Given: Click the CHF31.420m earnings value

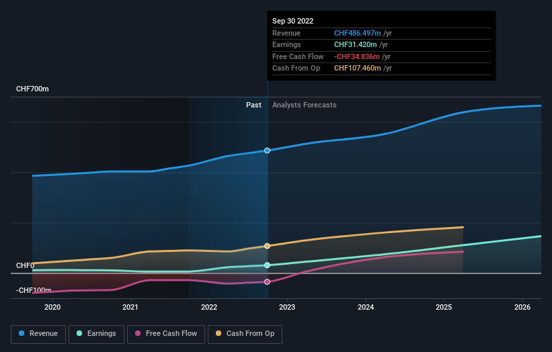Looking at the screenshot, I should (x=355, y=44).
